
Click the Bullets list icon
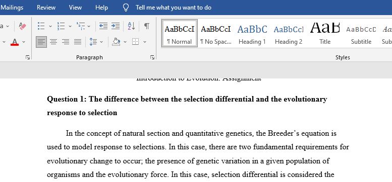tap(41, 26)
